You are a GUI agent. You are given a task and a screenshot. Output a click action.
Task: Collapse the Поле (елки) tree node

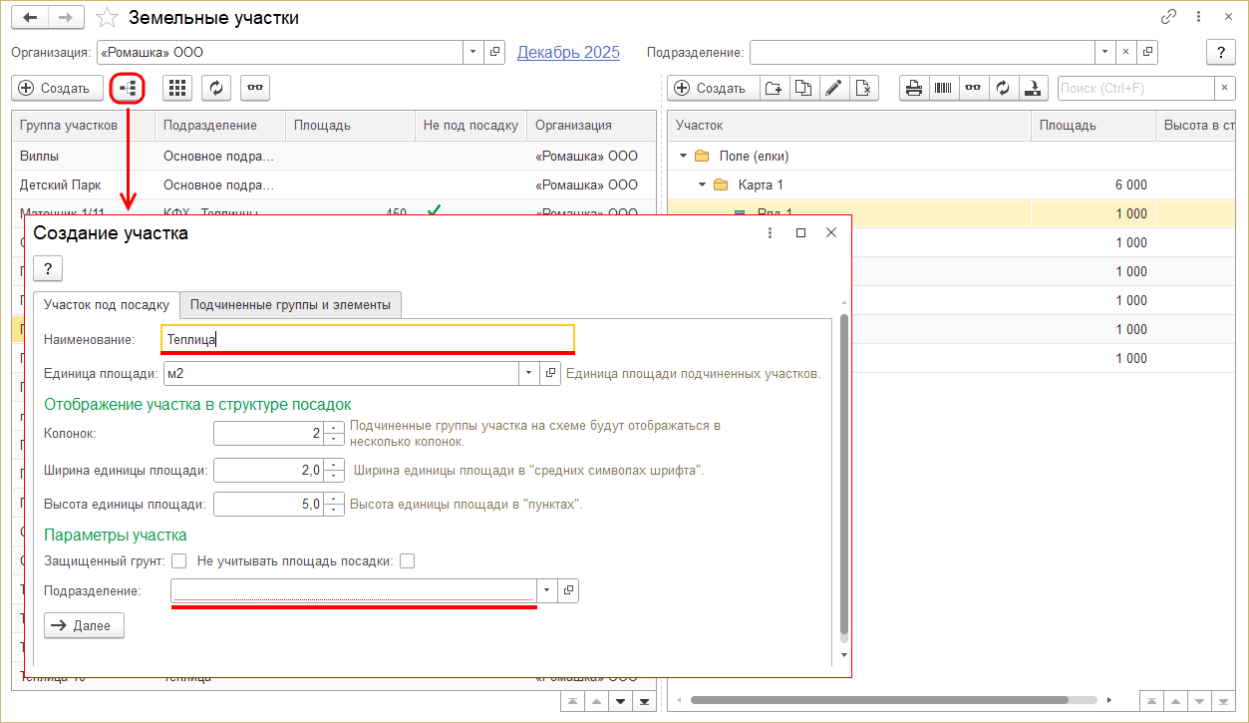[683, 156]
